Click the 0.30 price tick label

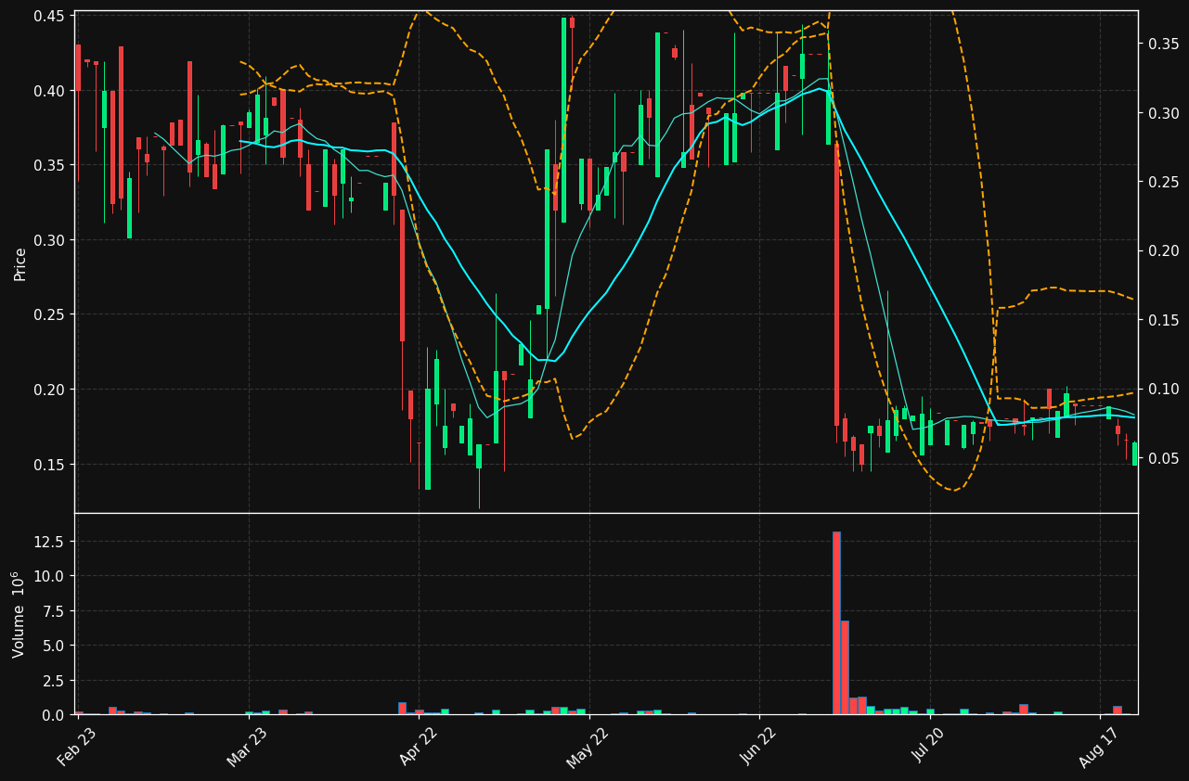pyautogui.click(x=50, y=240)
